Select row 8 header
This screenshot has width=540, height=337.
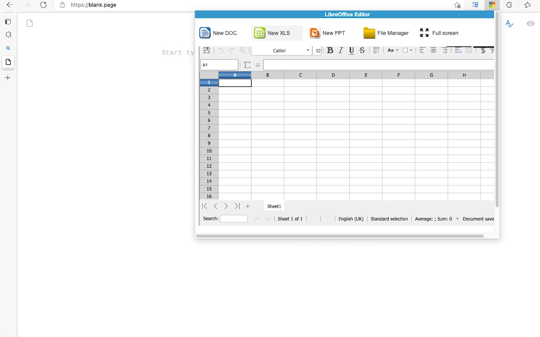(209, 136)
